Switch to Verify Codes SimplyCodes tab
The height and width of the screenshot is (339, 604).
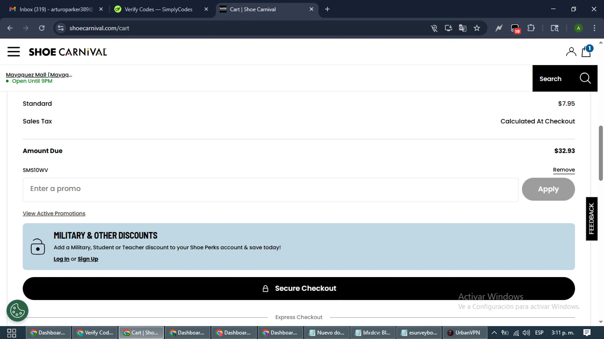coord(158,9)
